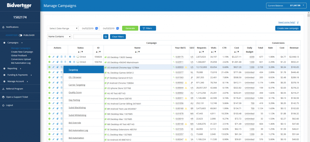Go to Create New Campaign in sidebar

tap(22, 52)
